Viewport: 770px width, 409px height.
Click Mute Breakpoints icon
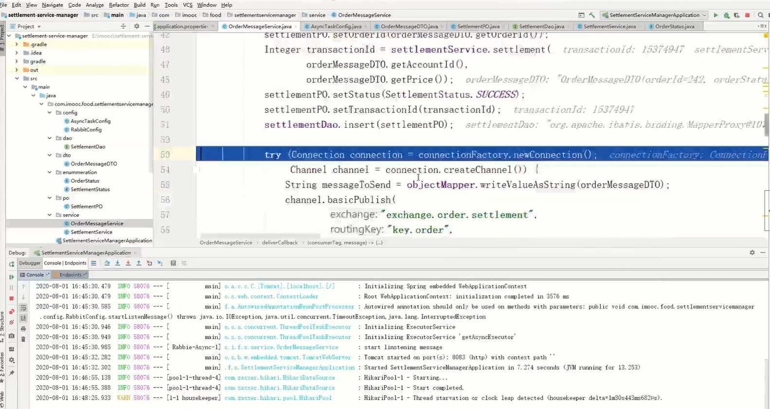[12, 323]
